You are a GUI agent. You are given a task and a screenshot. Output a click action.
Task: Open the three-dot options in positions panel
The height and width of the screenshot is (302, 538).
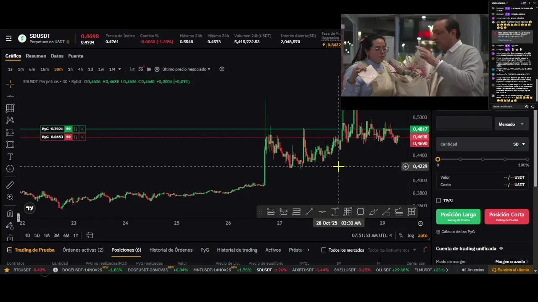[x=424, y=250]
